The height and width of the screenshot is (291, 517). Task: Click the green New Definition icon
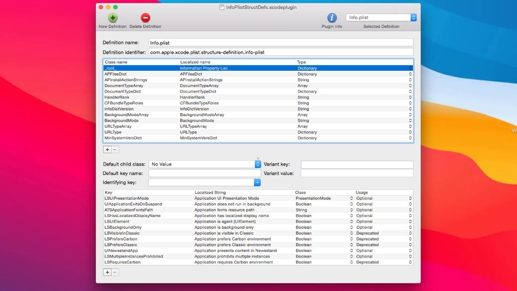113,18
